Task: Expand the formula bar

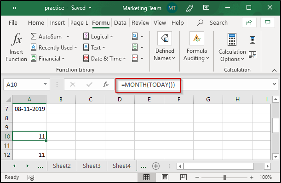Action: coord(274,84)
